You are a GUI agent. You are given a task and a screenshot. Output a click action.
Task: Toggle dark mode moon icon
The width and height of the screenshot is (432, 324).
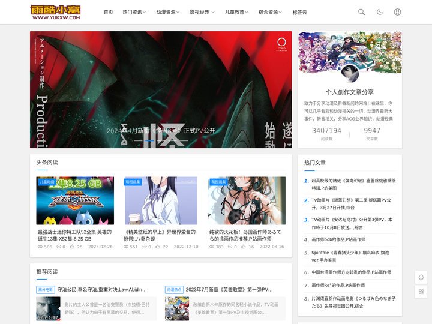pos(379,12)
